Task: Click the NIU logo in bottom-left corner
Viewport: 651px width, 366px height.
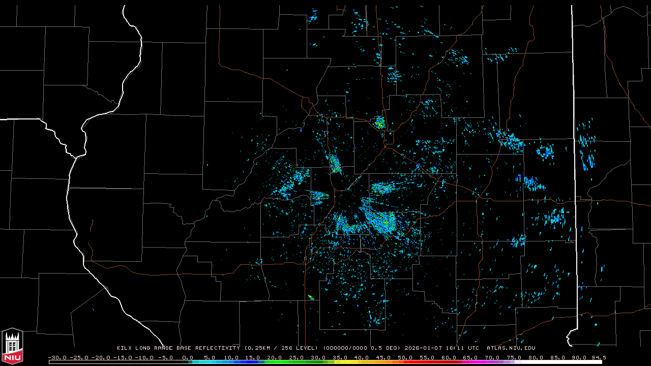Action: coord(12,347)
